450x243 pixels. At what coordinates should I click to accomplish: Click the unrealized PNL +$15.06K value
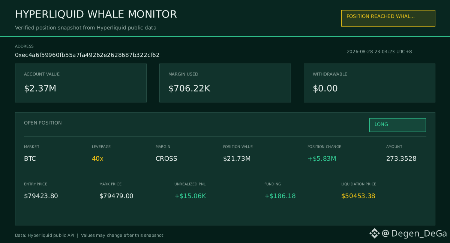190,196
